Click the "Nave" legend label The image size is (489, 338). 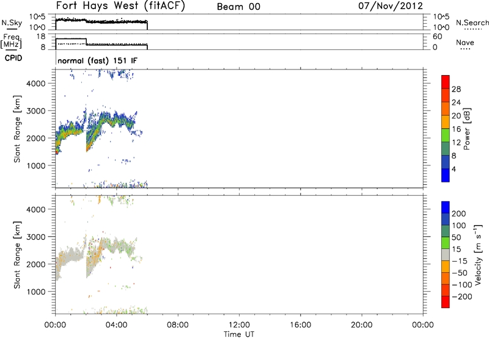click(x=465, y=42)
